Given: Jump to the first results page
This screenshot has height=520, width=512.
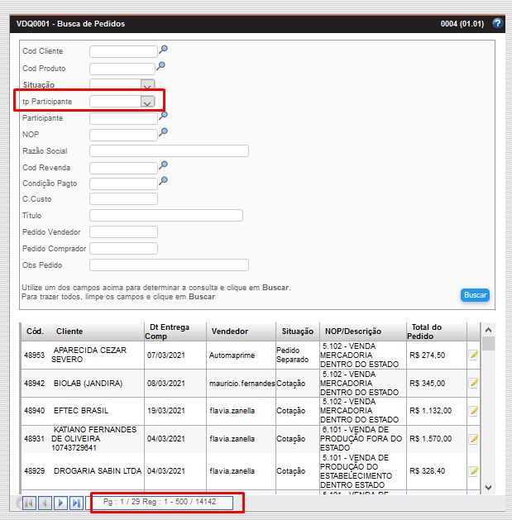Looking at the screenshot, I should (29, 503).
